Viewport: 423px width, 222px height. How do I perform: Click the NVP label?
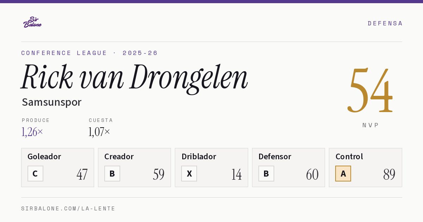click(x=370, y=125)
